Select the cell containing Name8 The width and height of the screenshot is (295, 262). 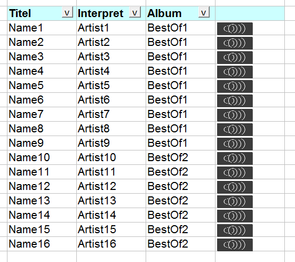coord(42,129)
